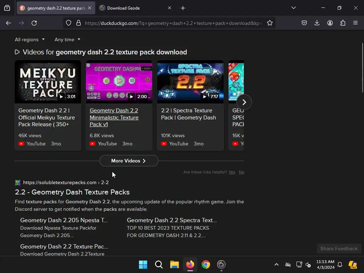Screen dimensions: 364x273
Task: Open a new tab
Action: [183, 8]
